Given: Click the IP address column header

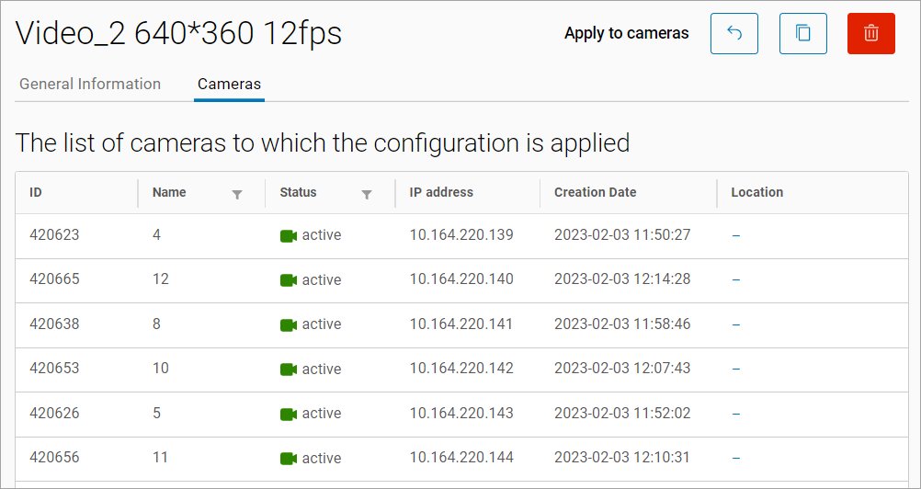Looking at the screenshot, I should tap(441, 193).
